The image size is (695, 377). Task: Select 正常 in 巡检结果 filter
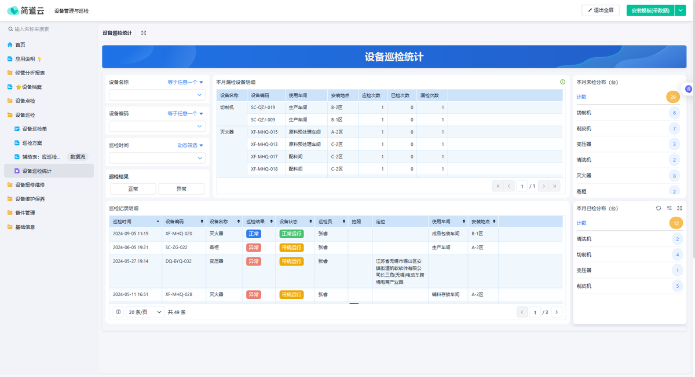[x=133, y=189]
